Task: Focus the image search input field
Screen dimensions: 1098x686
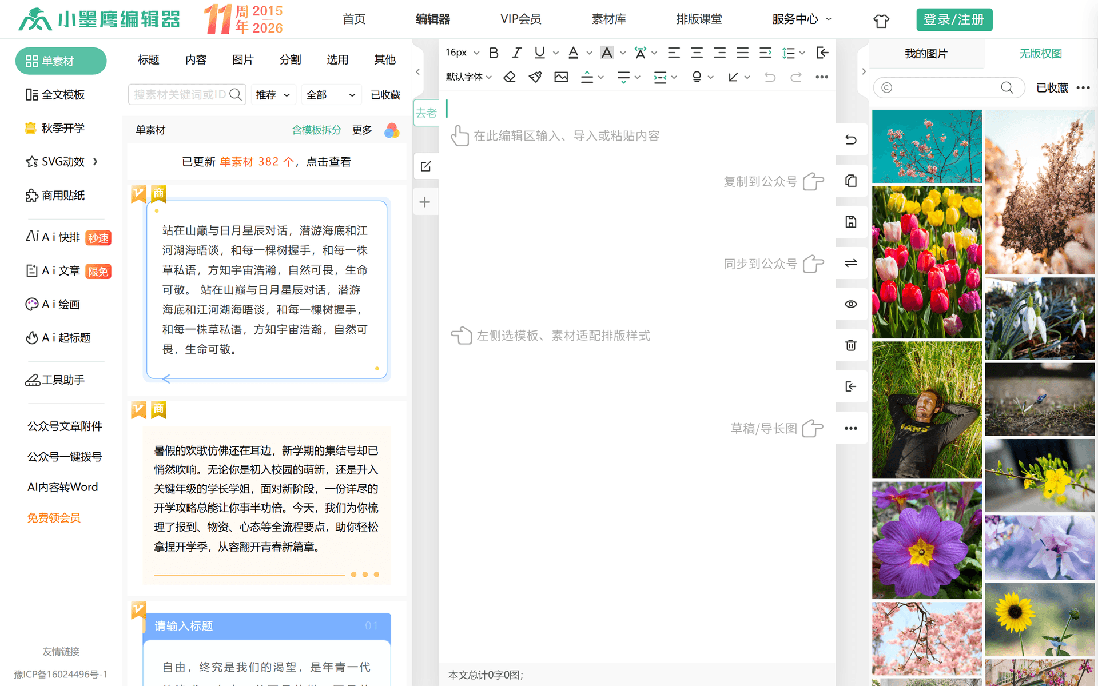Action: (949, 88)
